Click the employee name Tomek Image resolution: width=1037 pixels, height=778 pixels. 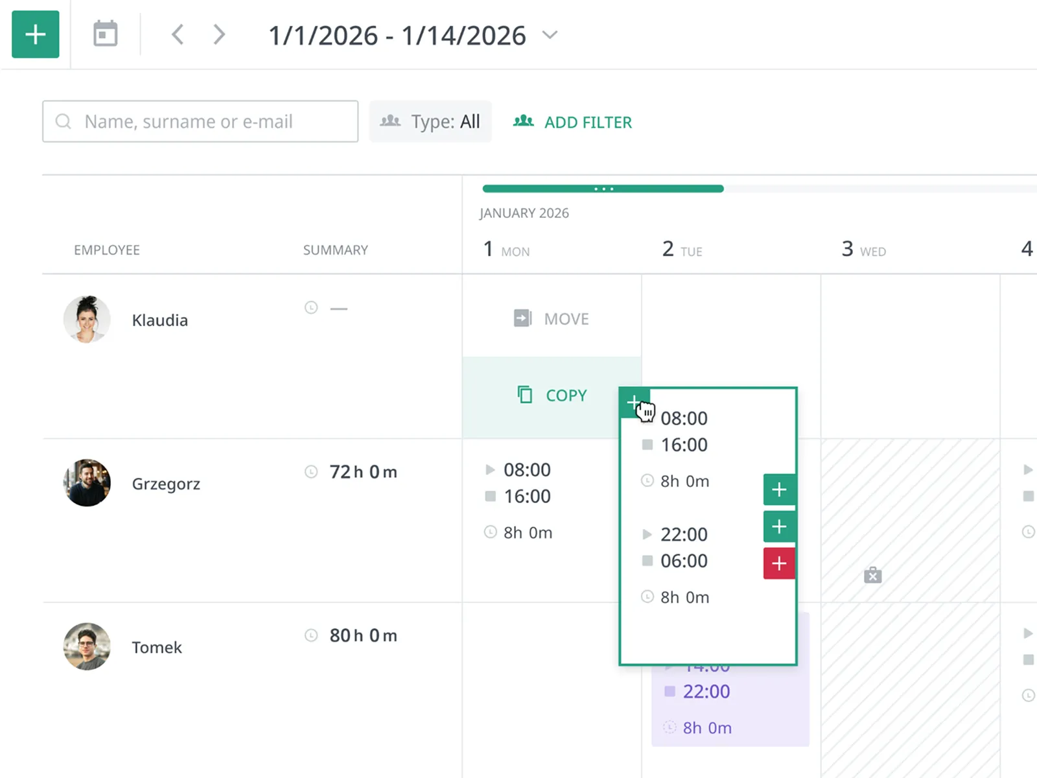click(157, 648)
